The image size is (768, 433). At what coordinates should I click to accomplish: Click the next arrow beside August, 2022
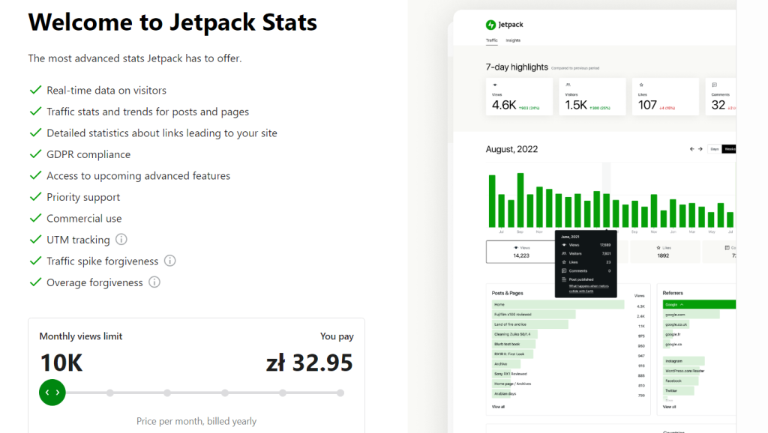[700, 149]
